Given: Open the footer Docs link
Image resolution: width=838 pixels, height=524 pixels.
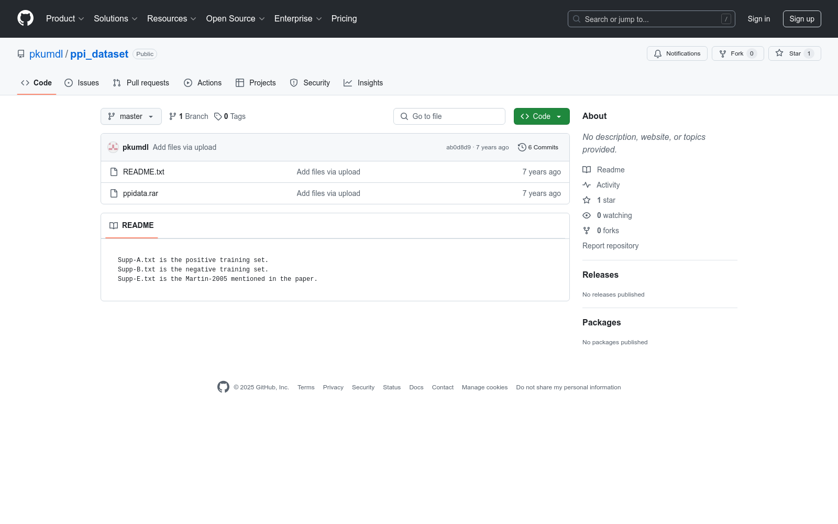Looking at the screenshot, I should pos(416,387).
